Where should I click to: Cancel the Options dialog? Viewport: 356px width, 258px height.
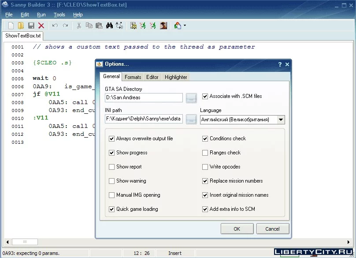(273, 229)
